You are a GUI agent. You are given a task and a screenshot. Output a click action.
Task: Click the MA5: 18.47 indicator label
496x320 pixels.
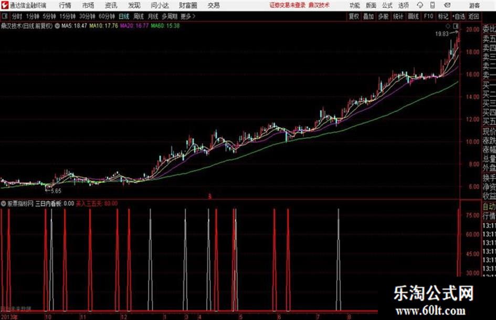point(74,26)
